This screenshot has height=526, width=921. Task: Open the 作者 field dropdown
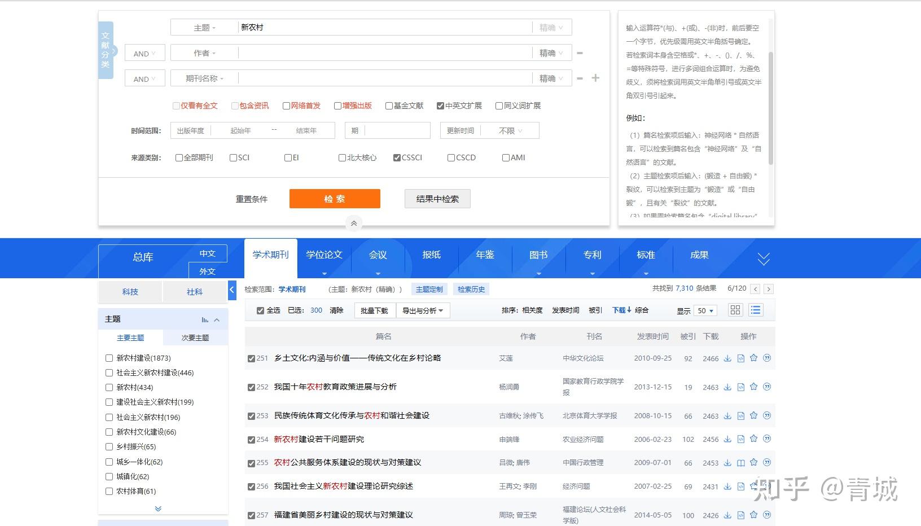pos(204,53)
